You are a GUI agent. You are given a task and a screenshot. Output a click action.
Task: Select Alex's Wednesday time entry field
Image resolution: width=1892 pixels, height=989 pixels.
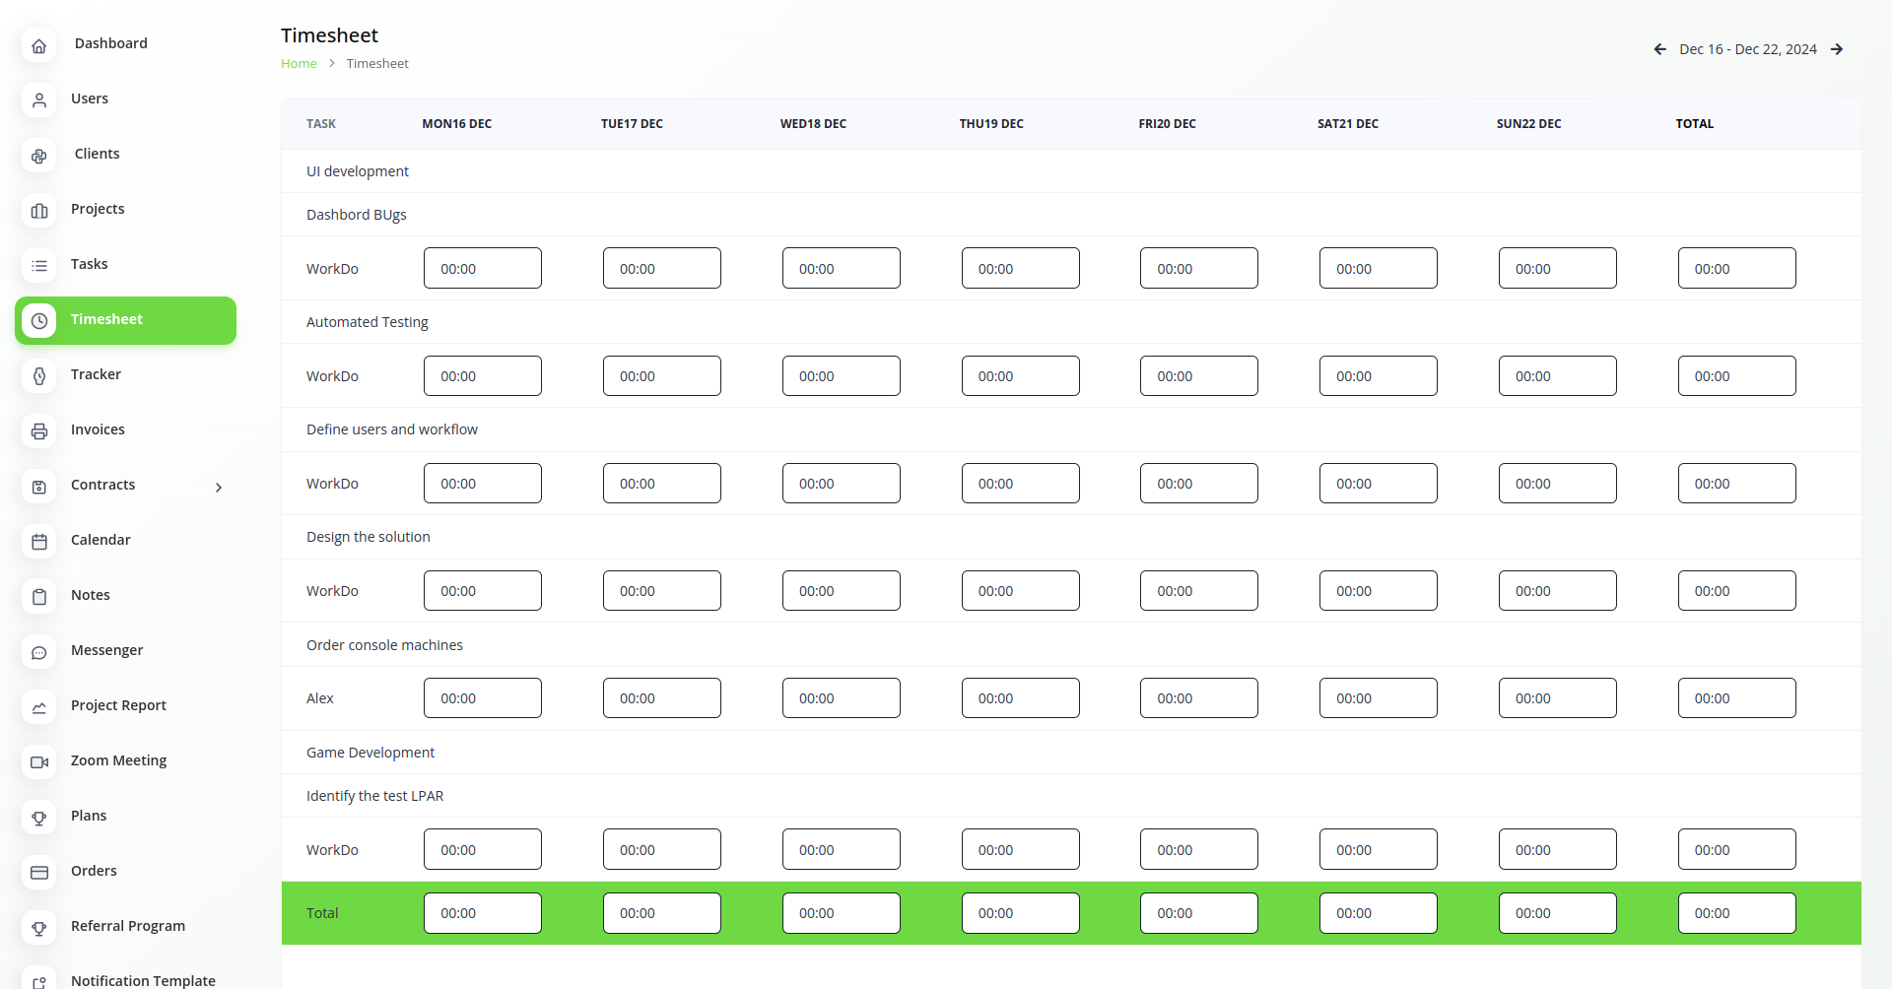pyautogui.click(x=841, y=698)
